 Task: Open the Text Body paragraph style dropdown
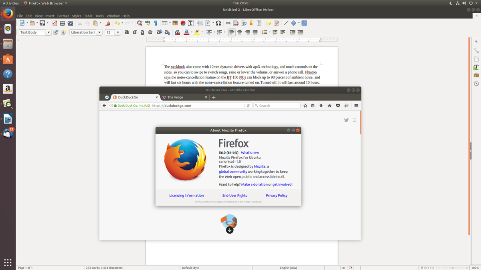[49, 32]
